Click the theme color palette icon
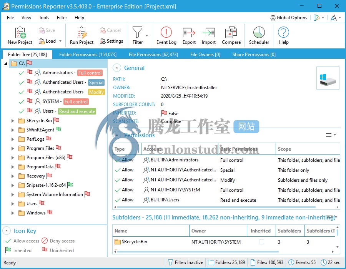This screenshot has height=269, width=346. pyautogui.click(x=317, y=18)
